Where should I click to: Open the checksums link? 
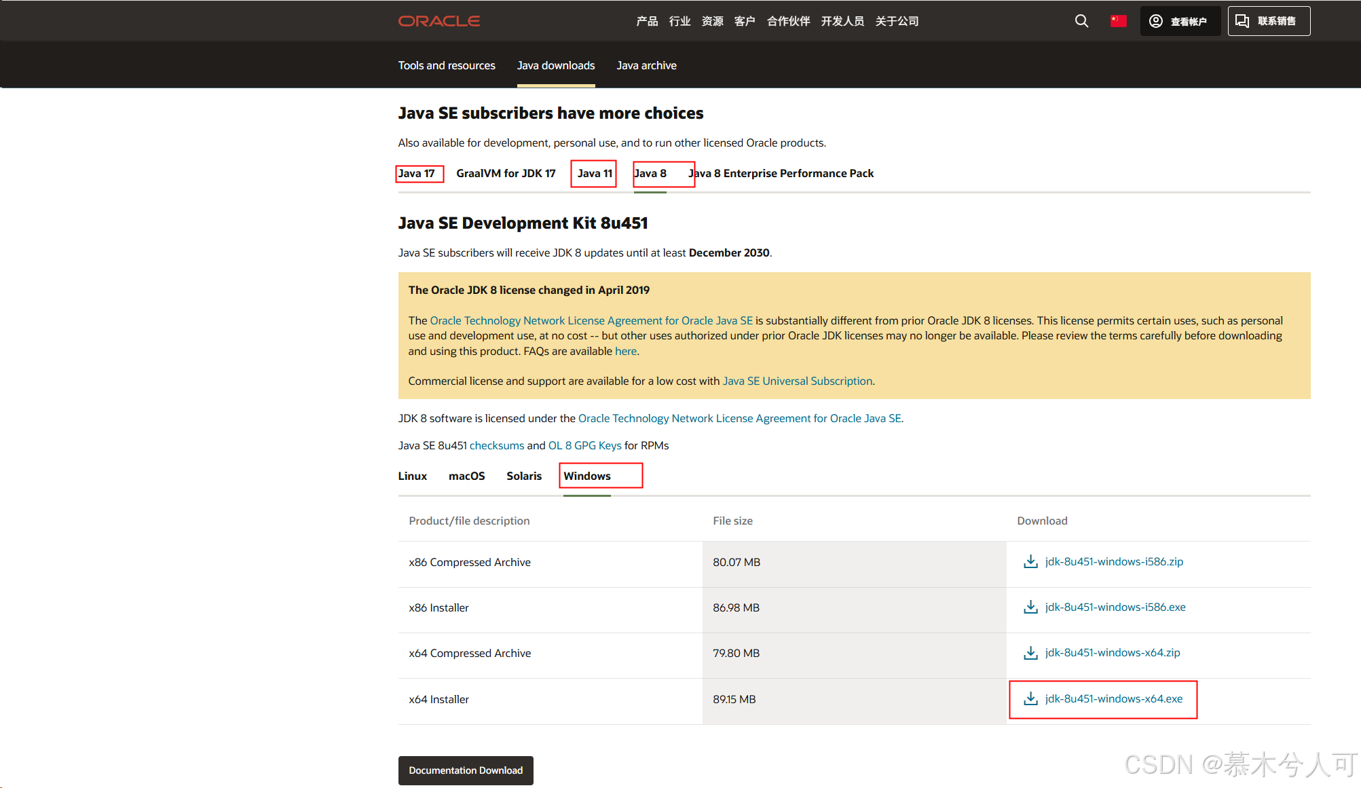click(497, 445)
